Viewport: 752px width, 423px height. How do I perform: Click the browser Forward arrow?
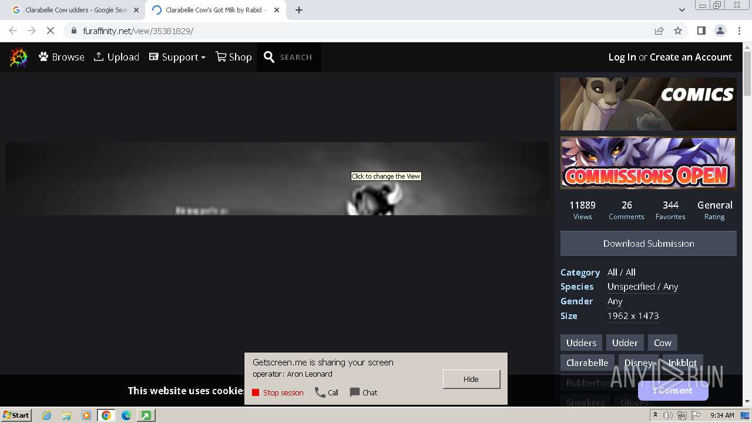tap(32, 31)
